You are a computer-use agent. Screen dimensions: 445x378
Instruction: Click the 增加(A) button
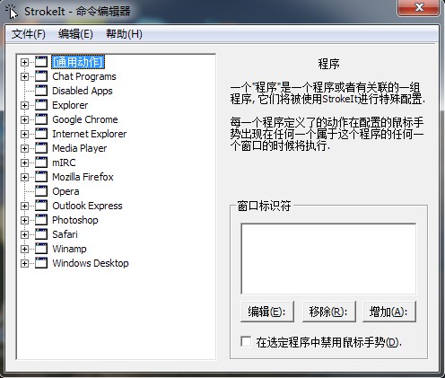click(389, 312)
